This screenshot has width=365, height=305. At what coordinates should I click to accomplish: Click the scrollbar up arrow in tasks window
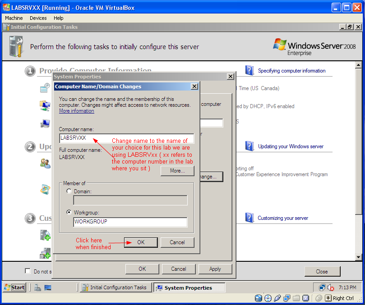pyautogui.click(x=359, y=65)
